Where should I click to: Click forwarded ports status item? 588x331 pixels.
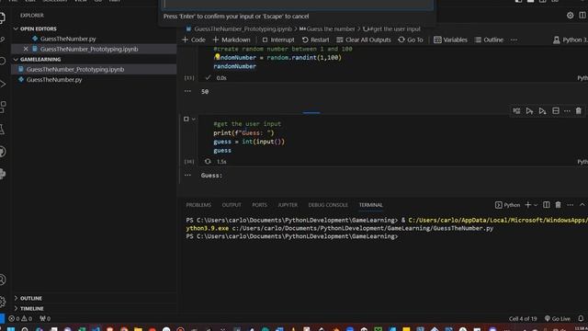click(45, 319)
